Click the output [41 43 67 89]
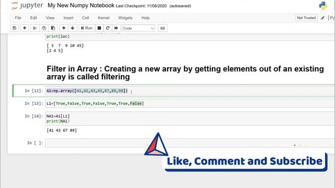This screenshot has height=188, width=335. tap(62, 130)
